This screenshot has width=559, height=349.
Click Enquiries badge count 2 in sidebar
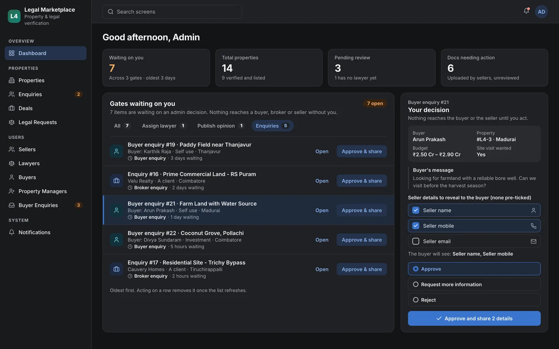click(78, 94)
